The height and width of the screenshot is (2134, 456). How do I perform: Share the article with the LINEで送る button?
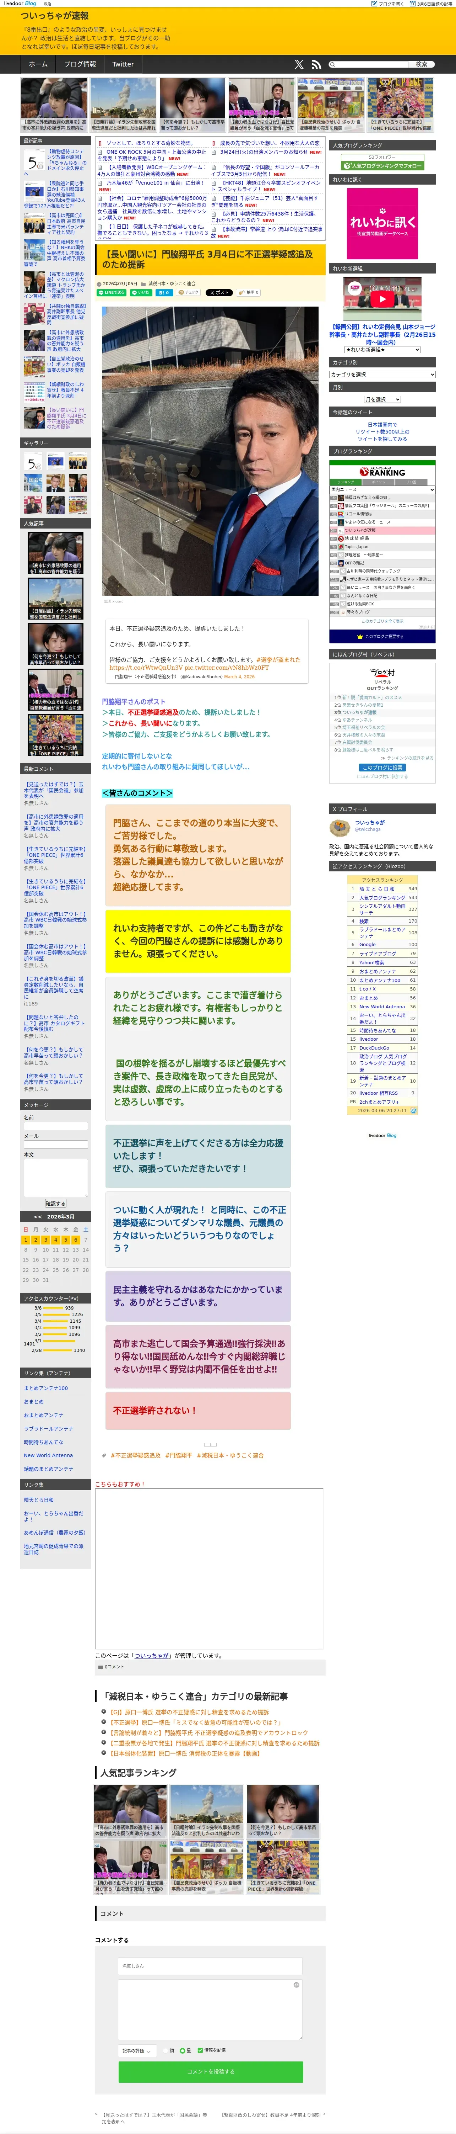click(x=112, y=292)
